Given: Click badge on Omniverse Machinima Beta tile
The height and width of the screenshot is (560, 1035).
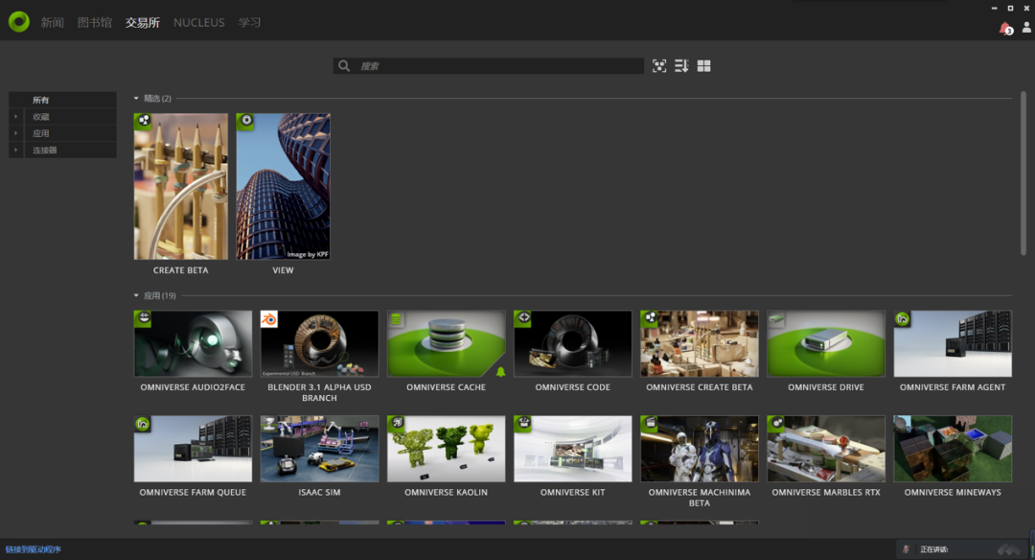Looking at the screenshot, I should click(650, 423).
